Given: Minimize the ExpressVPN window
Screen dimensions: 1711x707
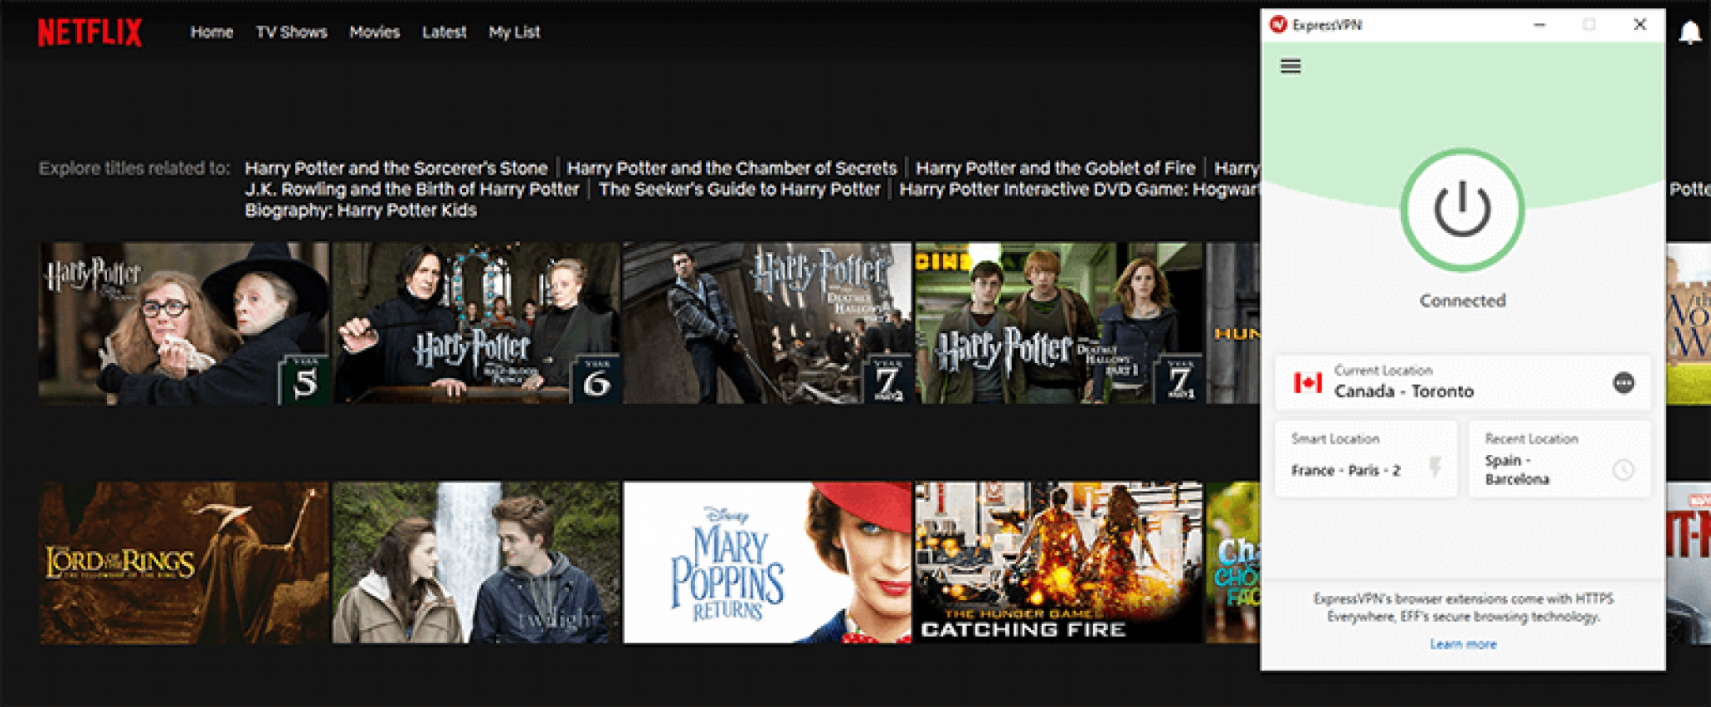Looking at the screenshot, I should click(1540, 25).
